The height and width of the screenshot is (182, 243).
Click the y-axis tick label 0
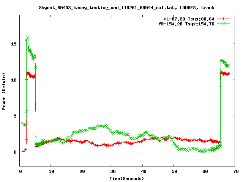15,152
